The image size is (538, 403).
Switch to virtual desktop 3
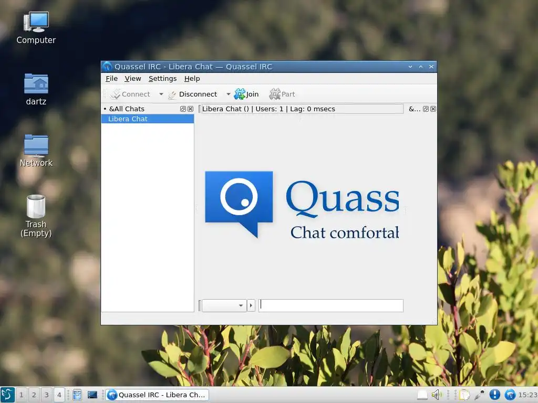point(47,395)
